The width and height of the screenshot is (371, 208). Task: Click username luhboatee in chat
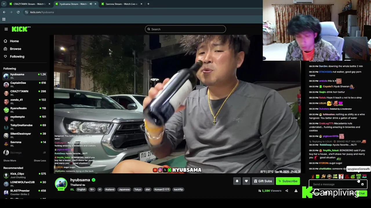click(329, 114)
